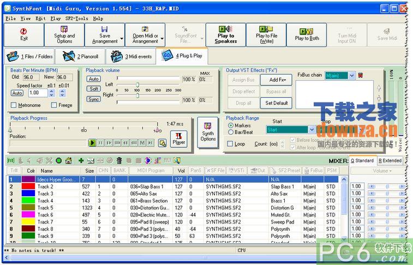Click the colored bars icon in track toolbar

click(158, 160)
